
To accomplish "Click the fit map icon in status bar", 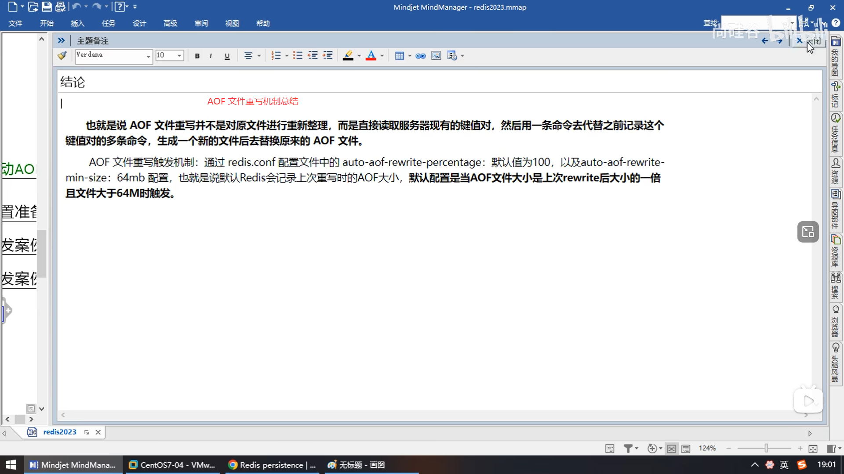I will (x=813, y=448).
